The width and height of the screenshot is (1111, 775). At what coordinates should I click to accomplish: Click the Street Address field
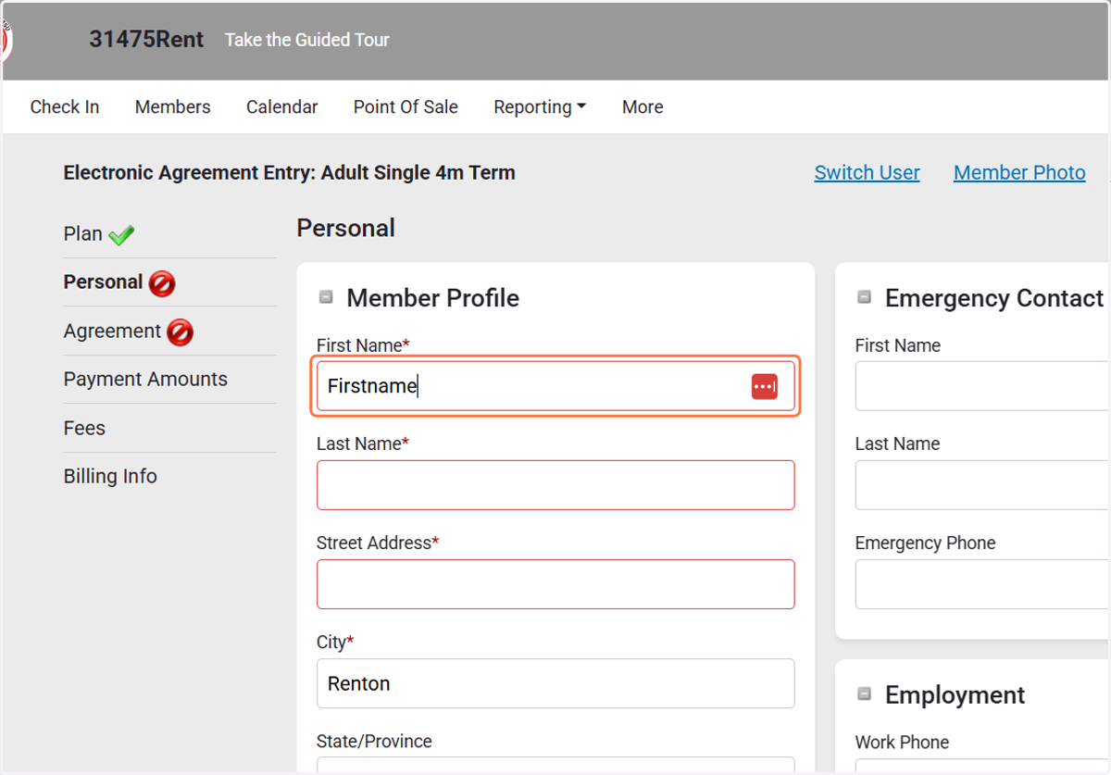click(x=555, y=584)
